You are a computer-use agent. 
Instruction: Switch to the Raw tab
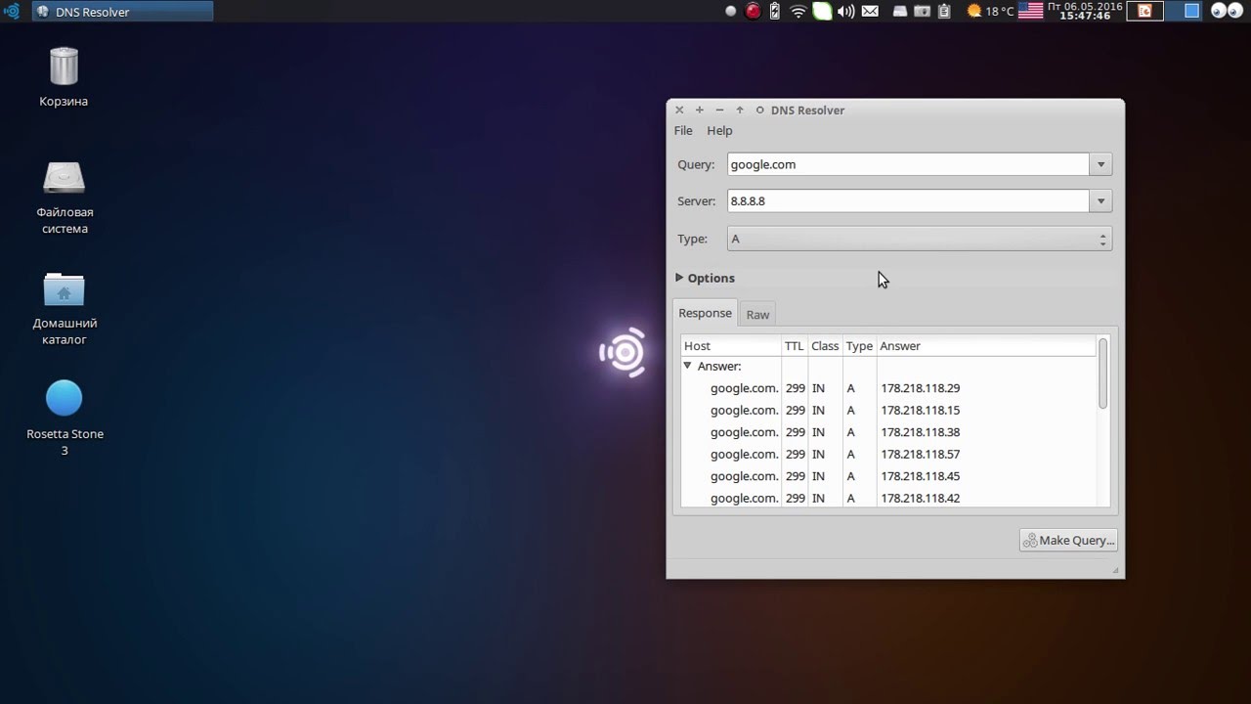tap(757, 315)
